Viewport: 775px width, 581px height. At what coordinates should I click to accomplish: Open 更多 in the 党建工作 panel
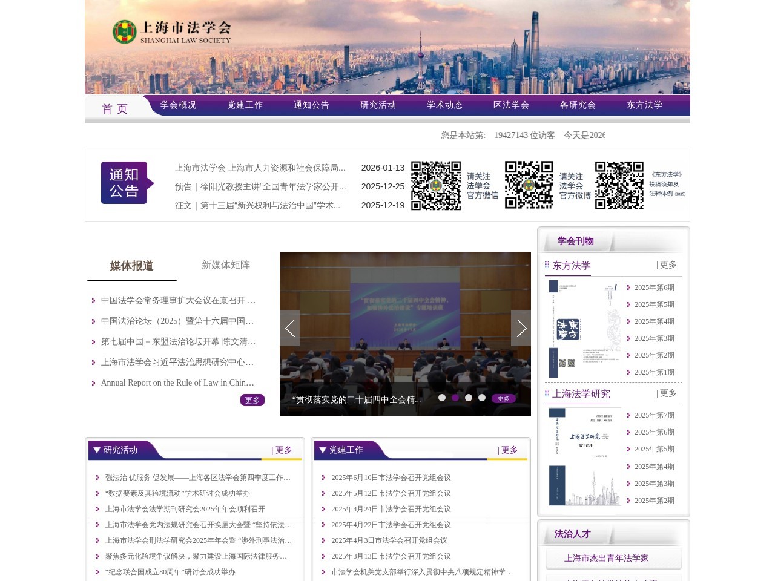pyautogui.click(x=508, y=450)
